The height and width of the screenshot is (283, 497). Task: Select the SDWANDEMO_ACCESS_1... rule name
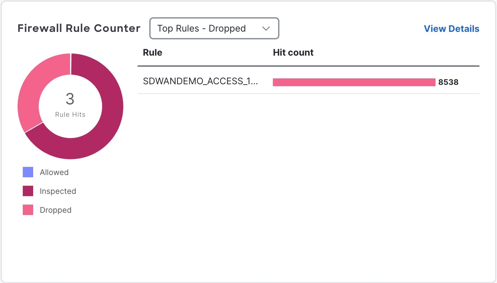pos(200,81)
